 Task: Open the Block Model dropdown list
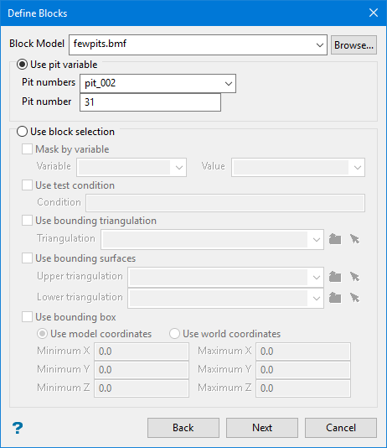(x=320, y=44)
